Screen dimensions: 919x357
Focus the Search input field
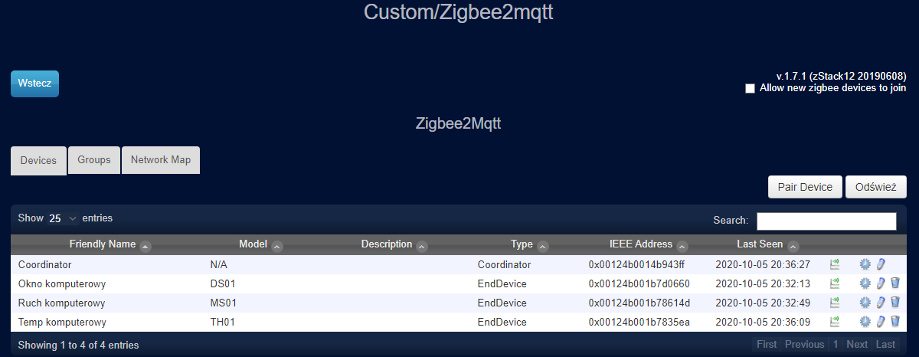826,221
